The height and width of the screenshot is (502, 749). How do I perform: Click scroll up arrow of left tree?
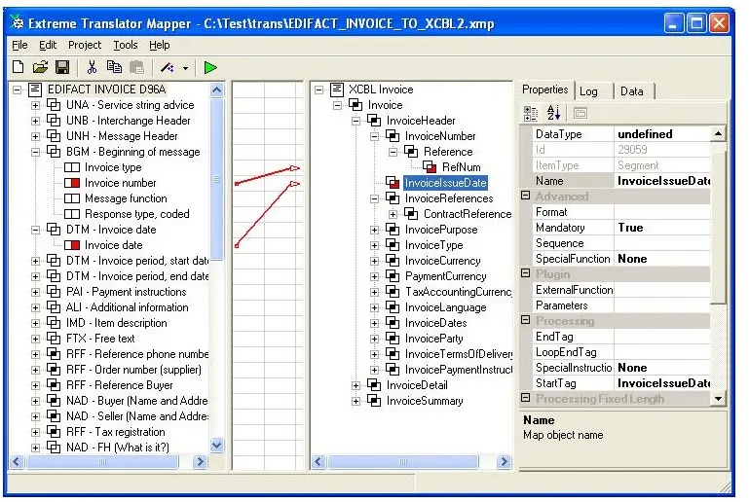(216, 90)
